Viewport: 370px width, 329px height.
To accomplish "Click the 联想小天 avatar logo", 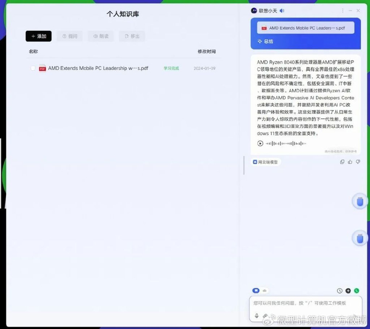I will tap(254, 11).
